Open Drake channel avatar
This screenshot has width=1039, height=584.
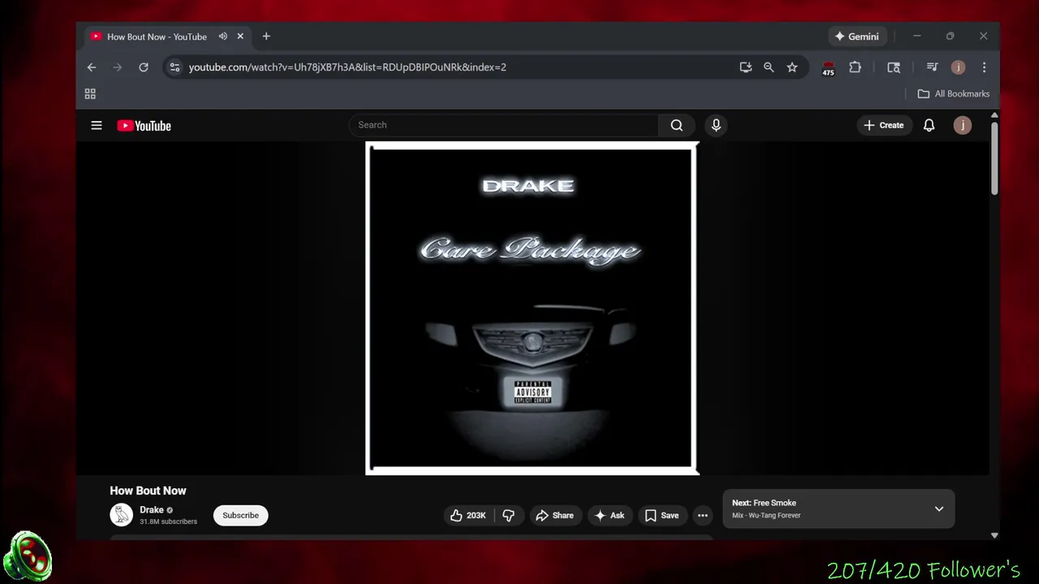point(121,515)
